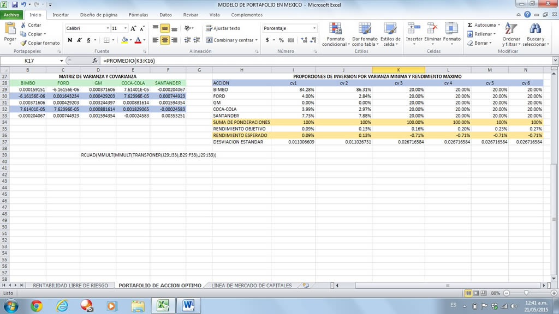
Task: Apply accounting currency format
Action: [267, 40]
